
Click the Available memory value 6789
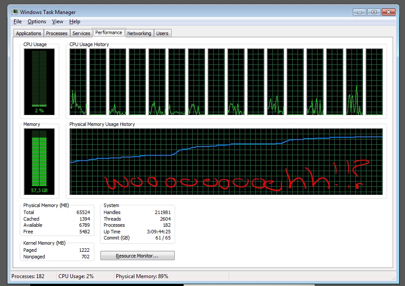pyautogui.click(x=84, y=225)
